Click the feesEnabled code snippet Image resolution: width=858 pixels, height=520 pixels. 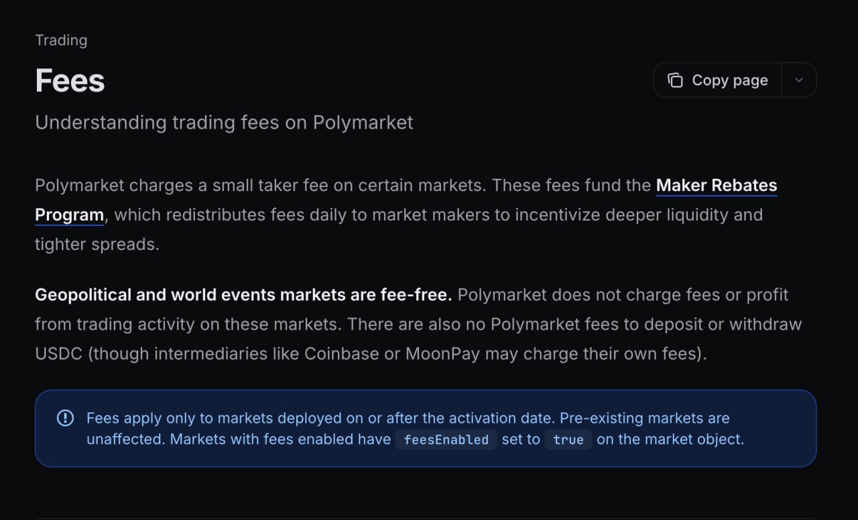coord(446,440)
